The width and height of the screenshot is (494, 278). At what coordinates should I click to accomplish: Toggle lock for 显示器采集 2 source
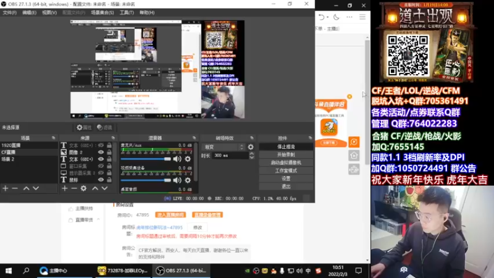click(x=109, y=173)
